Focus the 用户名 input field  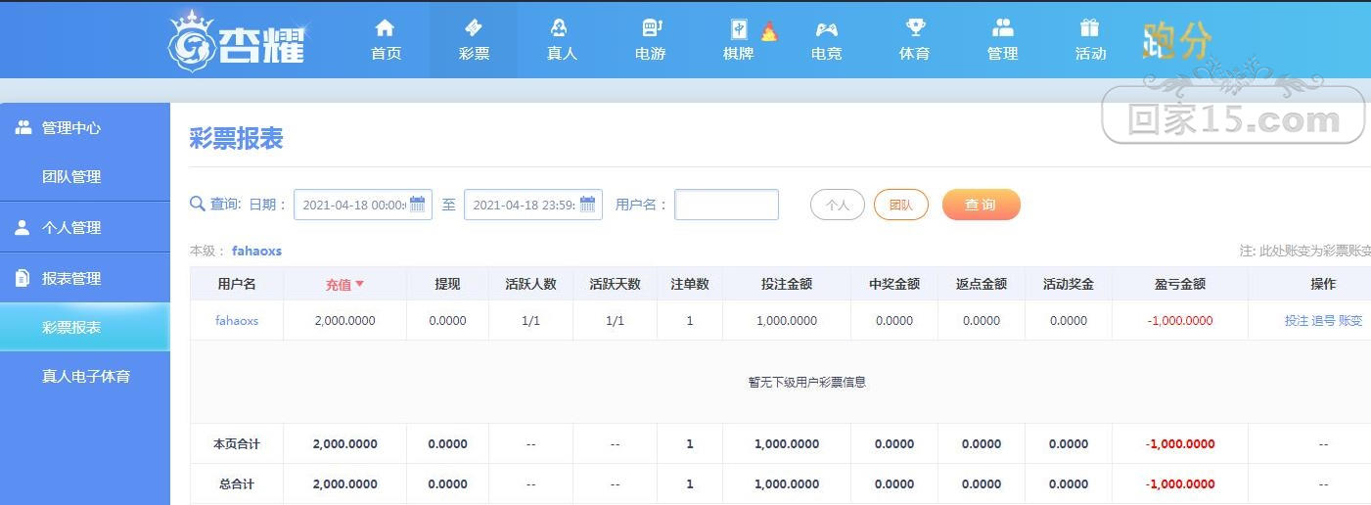[x=727, y=205]
